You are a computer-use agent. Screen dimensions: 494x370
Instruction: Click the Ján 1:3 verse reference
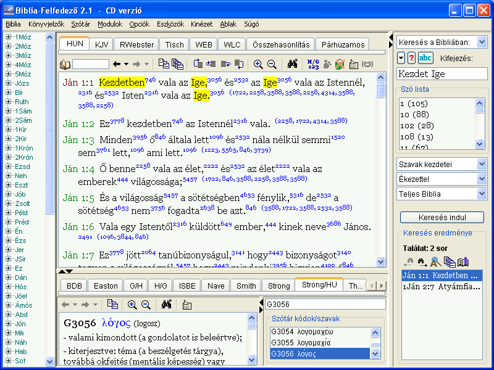[78, 140]
